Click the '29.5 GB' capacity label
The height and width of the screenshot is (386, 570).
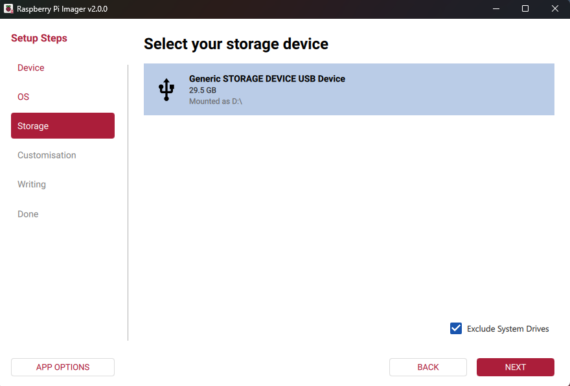pos(202,88)
